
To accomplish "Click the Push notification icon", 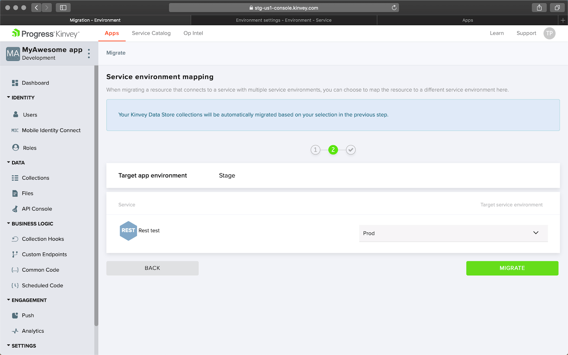I will (15, 316).
